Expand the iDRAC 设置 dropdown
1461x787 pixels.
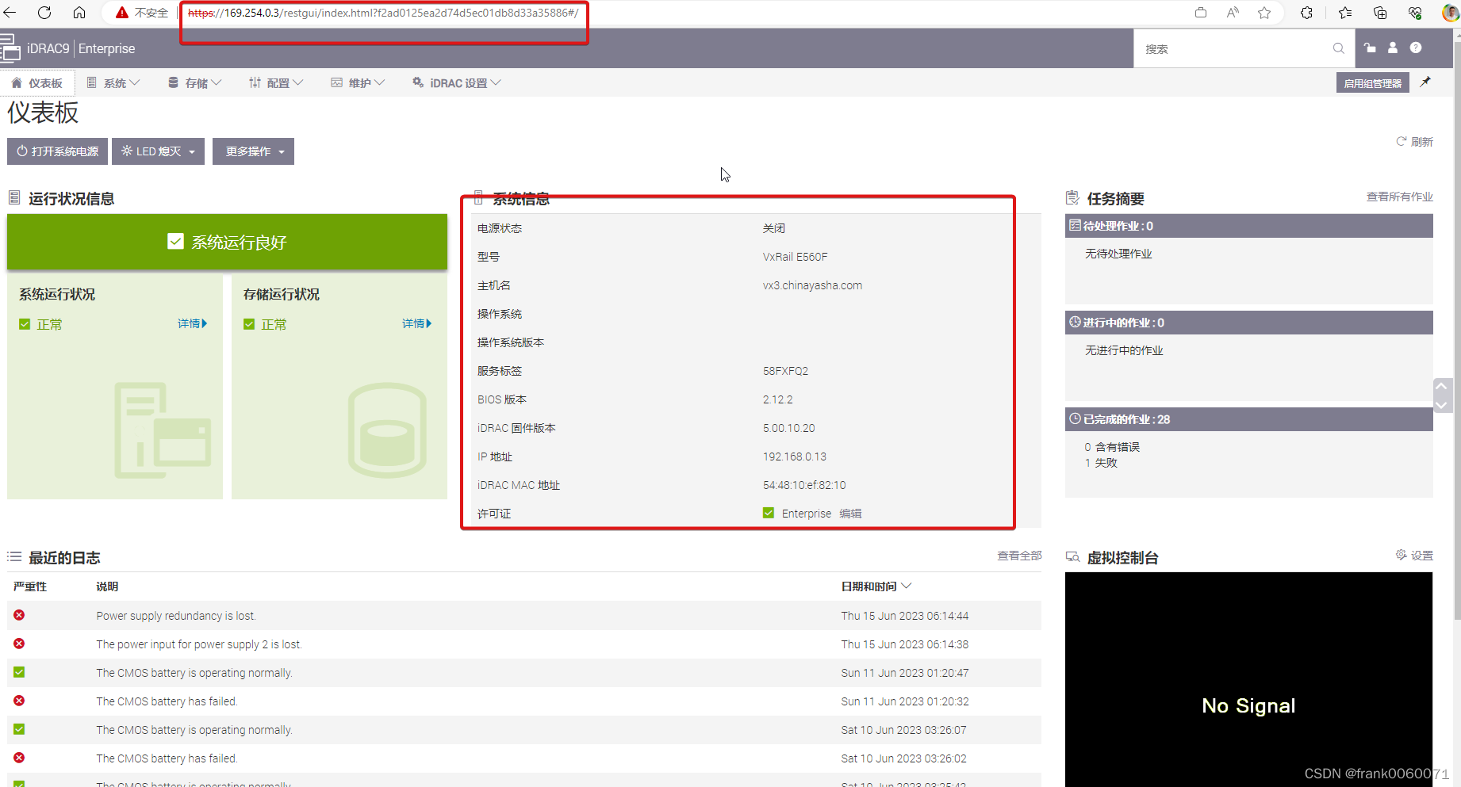(x=456, y=82)
